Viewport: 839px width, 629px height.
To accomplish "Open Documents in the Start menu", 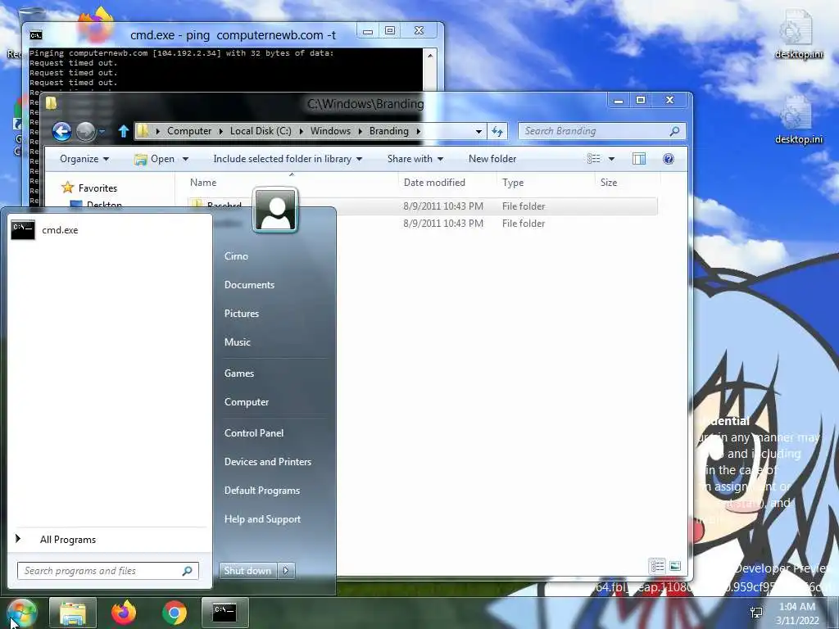I will (249, 285).
